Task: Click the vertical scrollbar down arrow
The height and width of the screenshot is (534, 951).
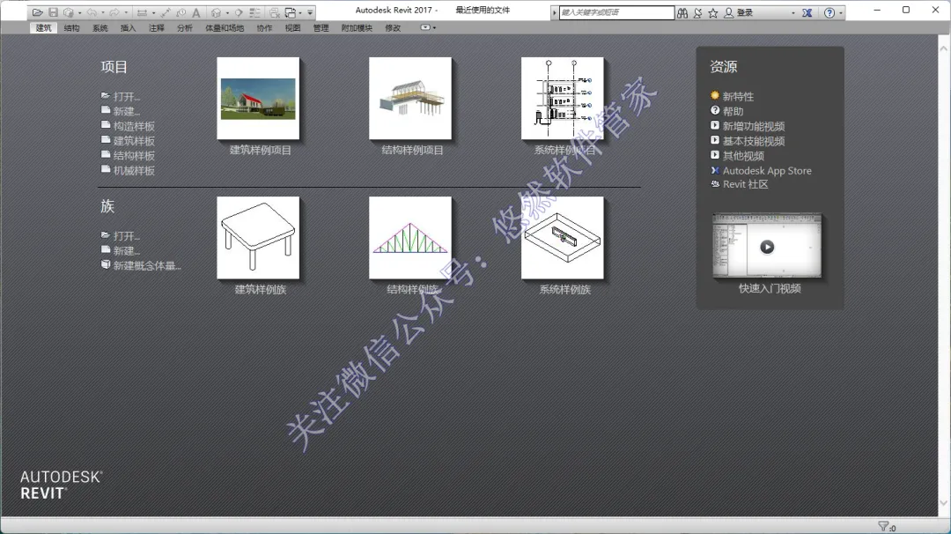Action: [944, 503]
